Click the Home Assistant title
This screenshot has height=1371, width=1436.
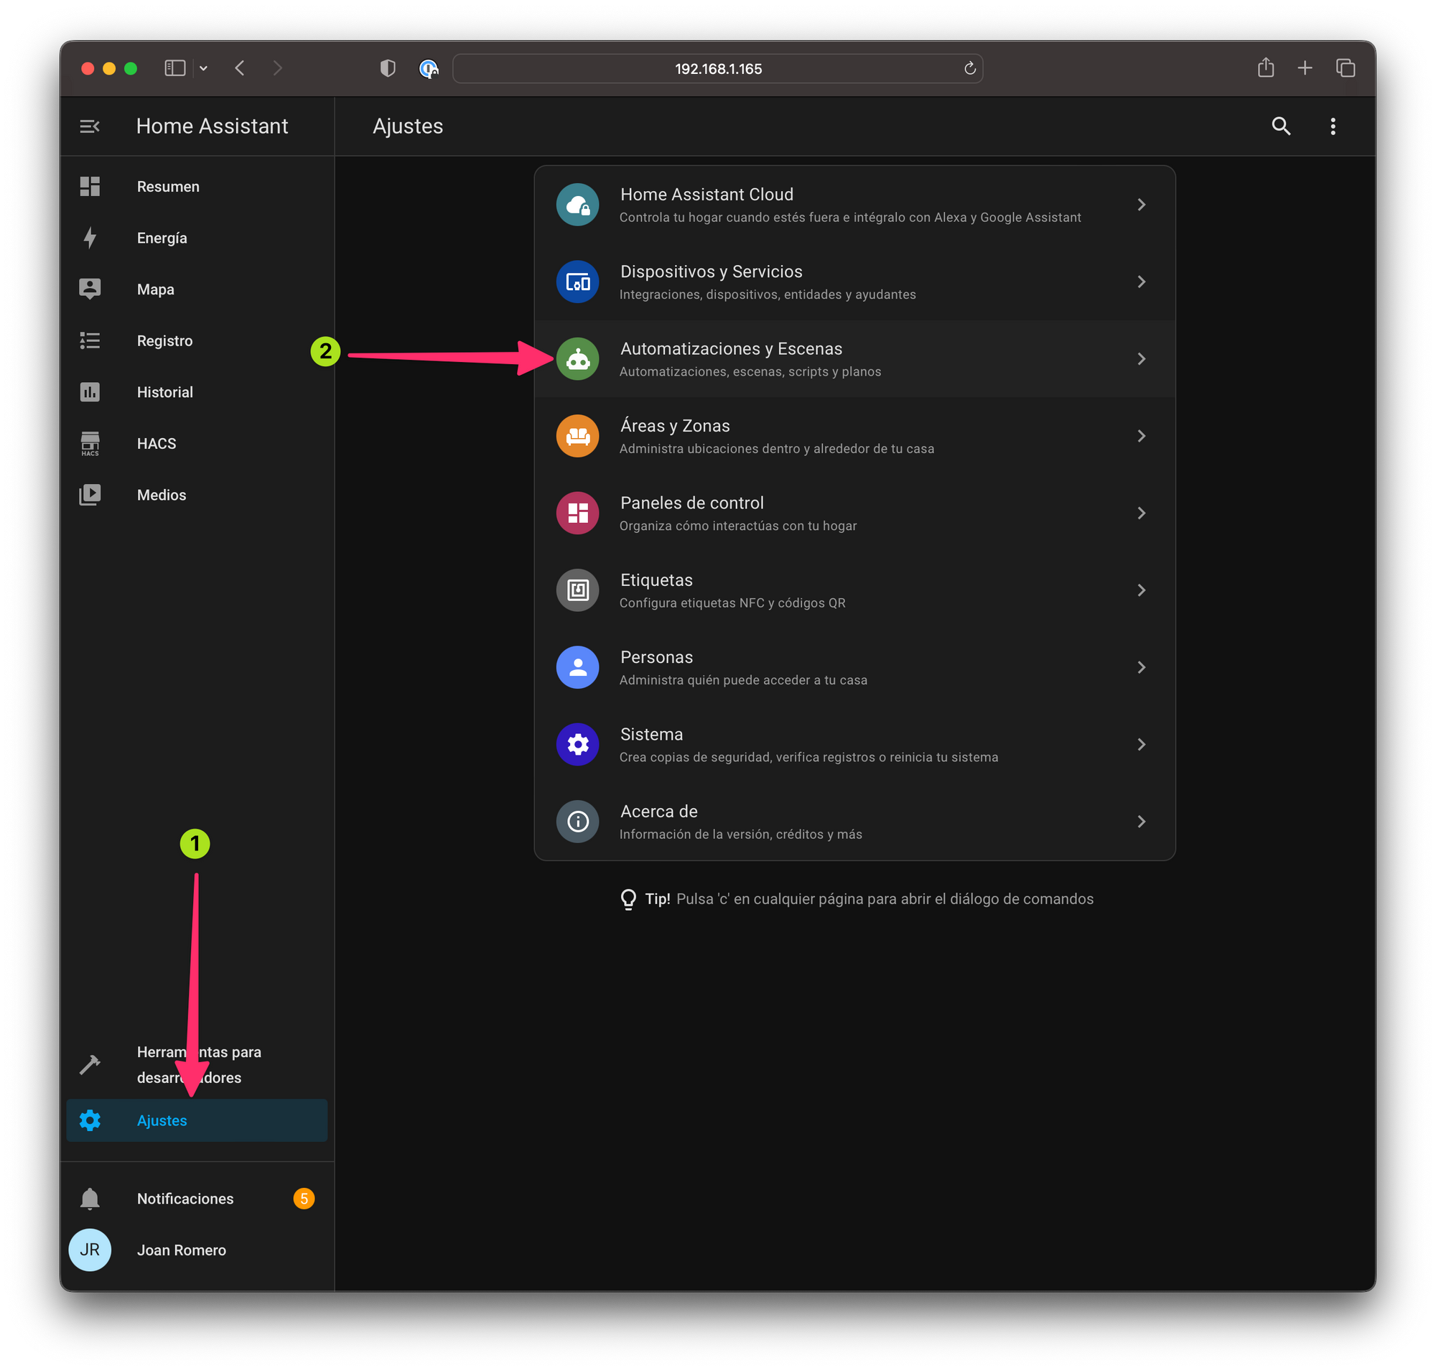(212, 126)
